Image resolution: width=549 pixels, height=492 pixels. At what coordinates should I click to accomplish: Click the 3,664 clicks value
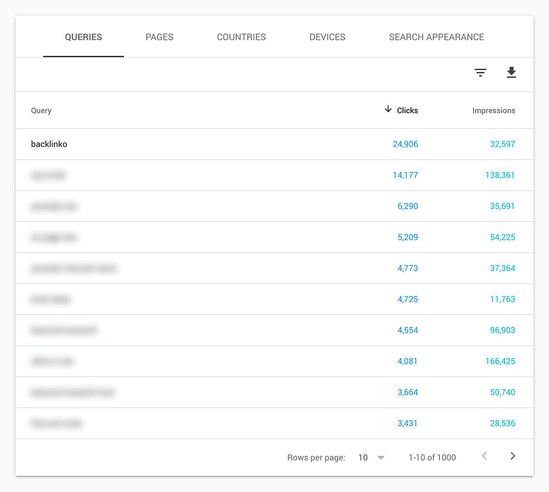pos(408,392)
